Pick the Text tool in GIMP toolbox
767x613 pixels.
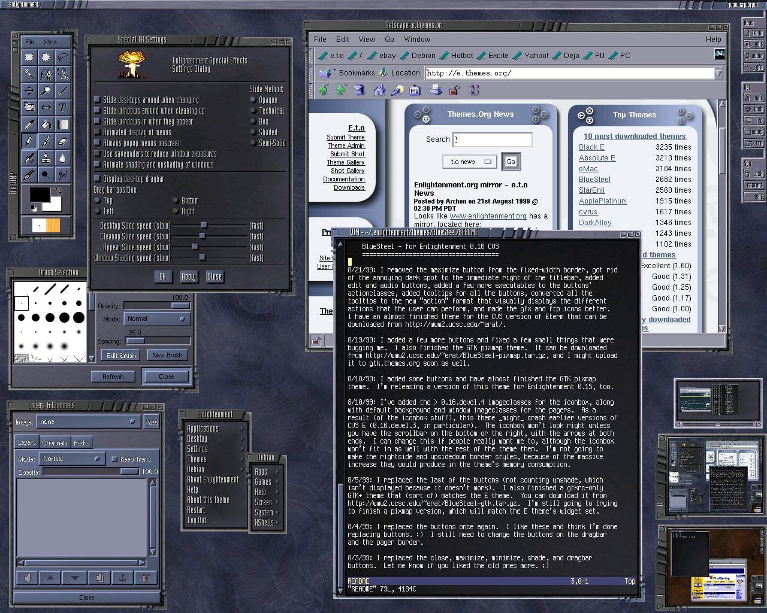[x=62, y=107]
